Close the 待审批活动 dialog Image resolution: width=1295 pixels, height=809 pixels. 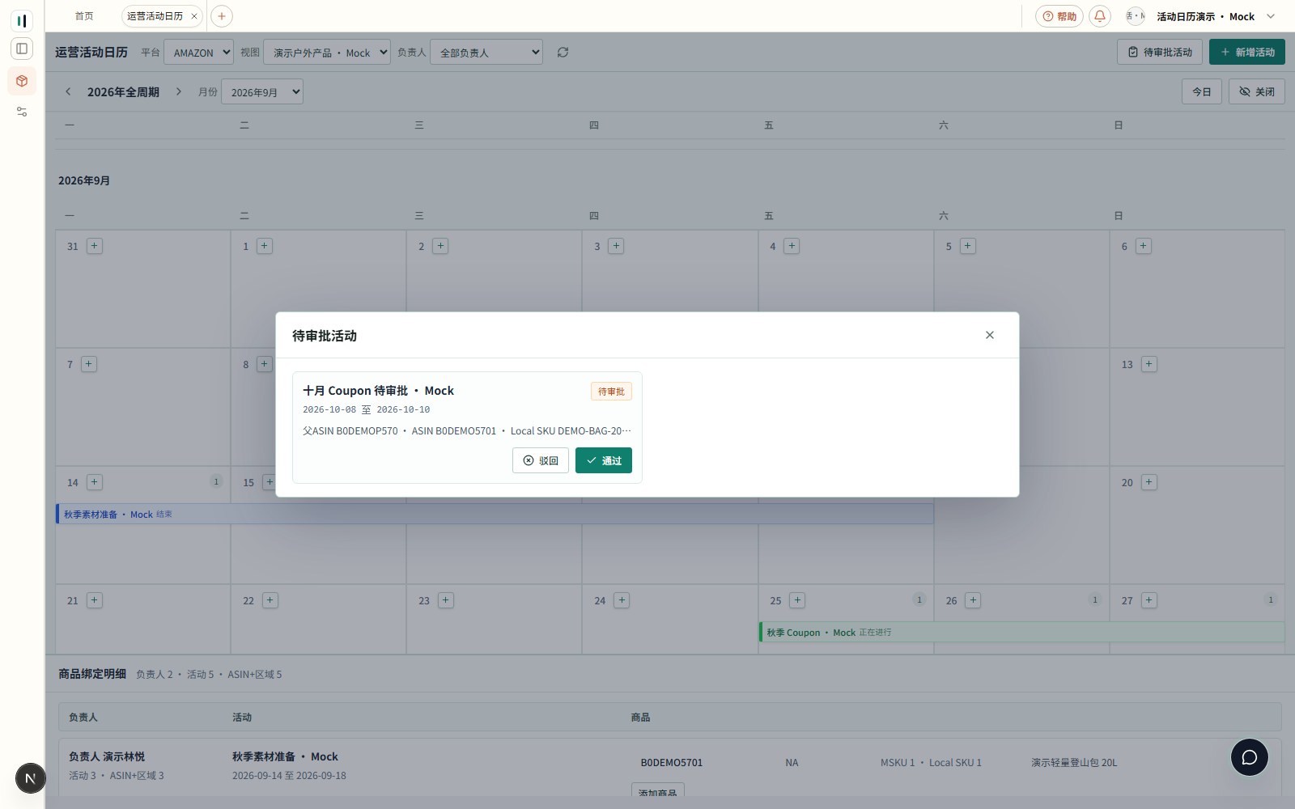point(990,335)
